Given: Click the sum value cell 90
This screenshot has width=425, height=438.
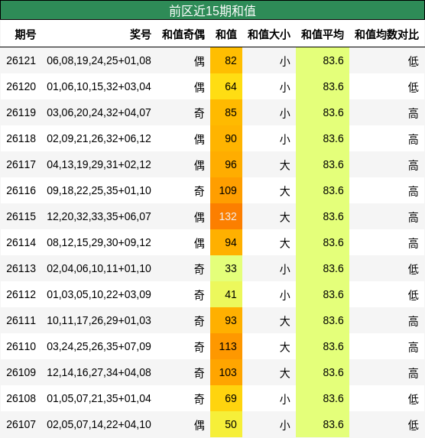Looking at the screenshot, I should coord(226,138).
